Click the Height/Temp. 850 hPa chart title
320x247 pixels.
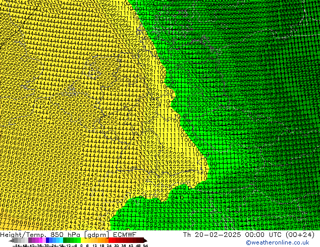click(40, 235)
